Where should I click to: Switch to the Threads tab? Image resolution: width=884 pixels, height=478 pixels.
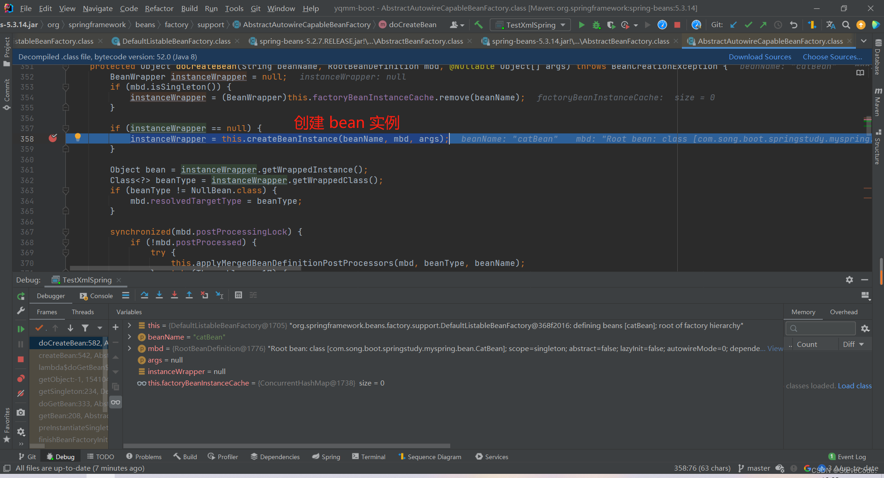(83, 312)
